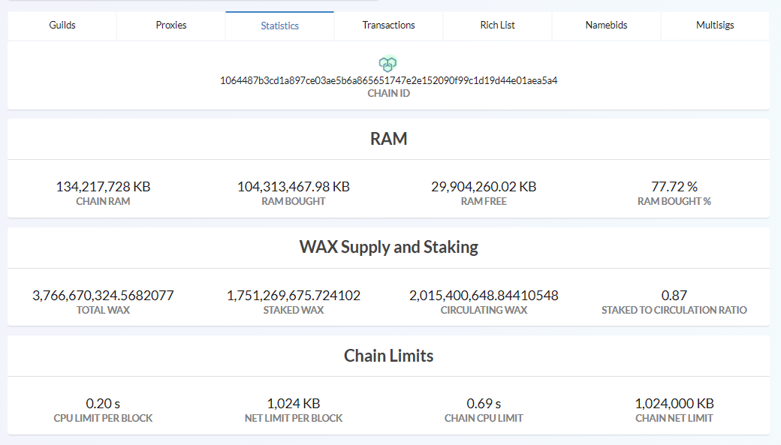781x445 pixels.
Task: Select the Statistics tab
Action: [279, 26]
